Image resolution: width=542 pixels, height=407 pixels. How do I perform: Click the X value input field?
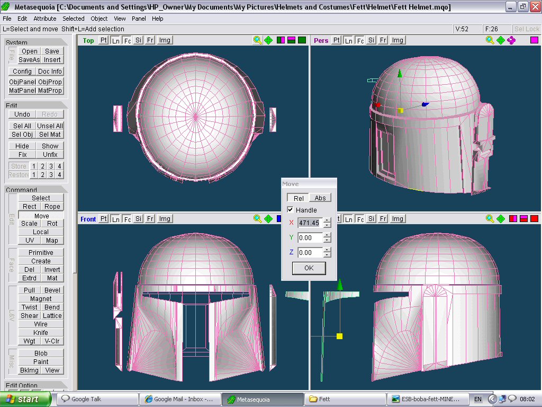tap(310, 223)
